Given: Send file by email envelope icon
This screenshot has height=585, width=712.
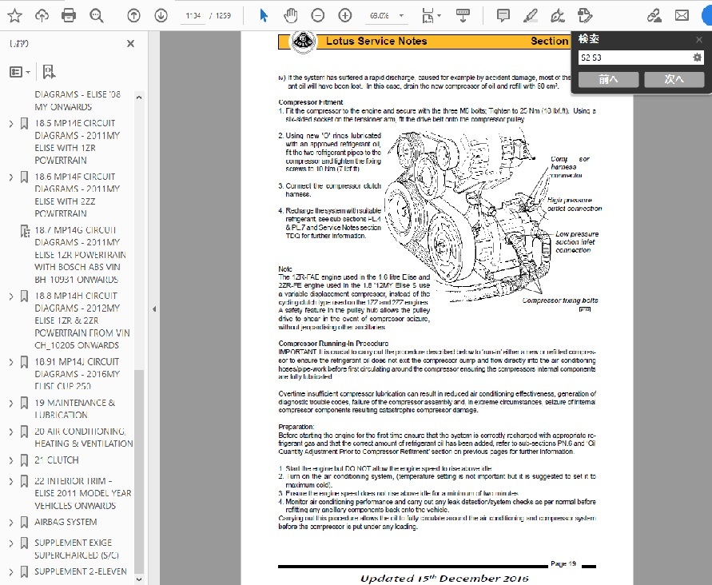Looking at the screenshot, I should point(682,16).
